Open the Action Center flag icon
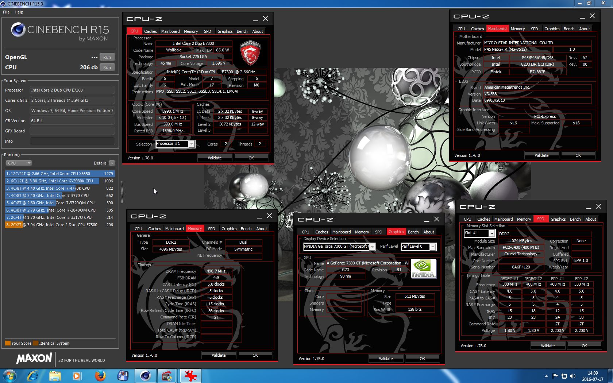 click(555, 376)
